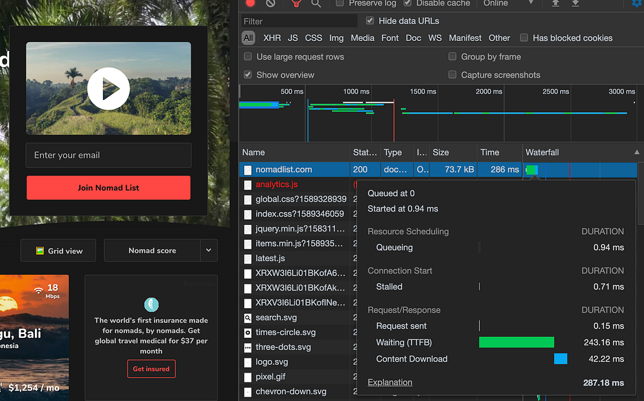Open the timing Explanation link

(390, 382)
